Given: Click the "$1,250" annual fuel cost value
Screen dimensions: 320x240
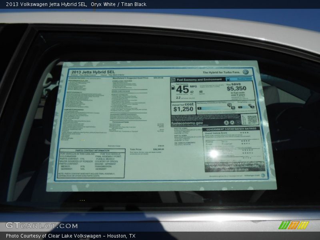Looking at the screenshot, I should pyautogui.click(x=183, y=109).
